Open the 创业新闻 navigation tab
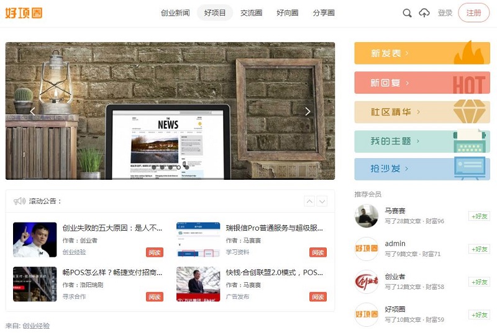497x333 pixels. [x=175, y=13]
